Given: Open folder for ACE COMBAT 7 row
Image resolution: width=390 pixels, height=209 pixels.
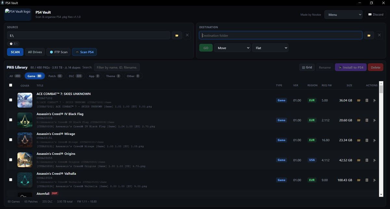Looking at the screenshot, I should point(359,101).
